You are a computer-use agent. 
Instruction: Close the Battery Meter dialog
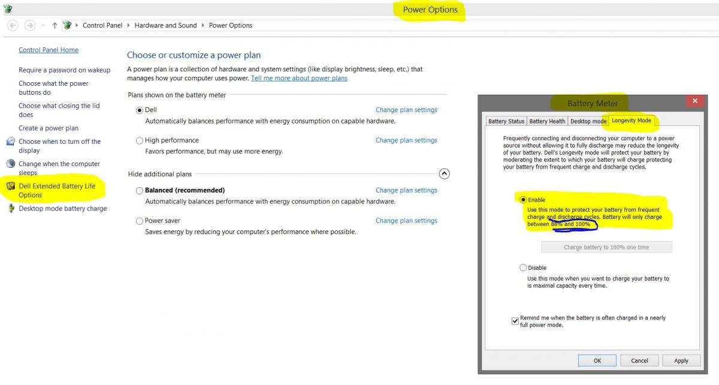pos(695,101)
